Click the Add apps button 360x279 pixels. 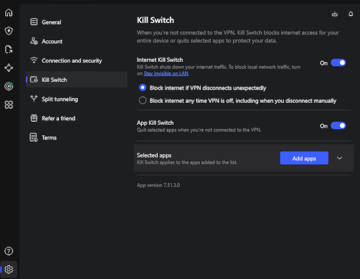click(304, 158)
